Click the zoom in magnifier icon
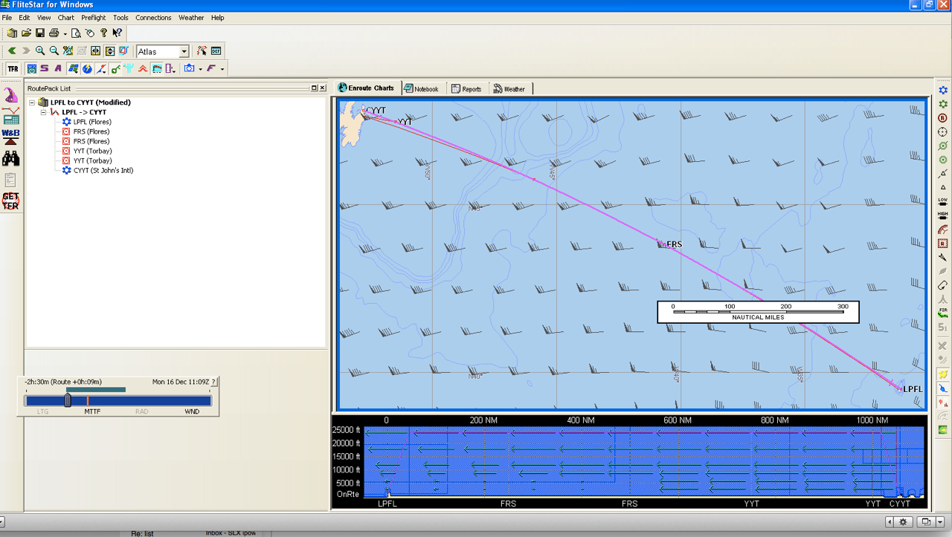Viewport: 952px width, 537px height. click(40, 51)
